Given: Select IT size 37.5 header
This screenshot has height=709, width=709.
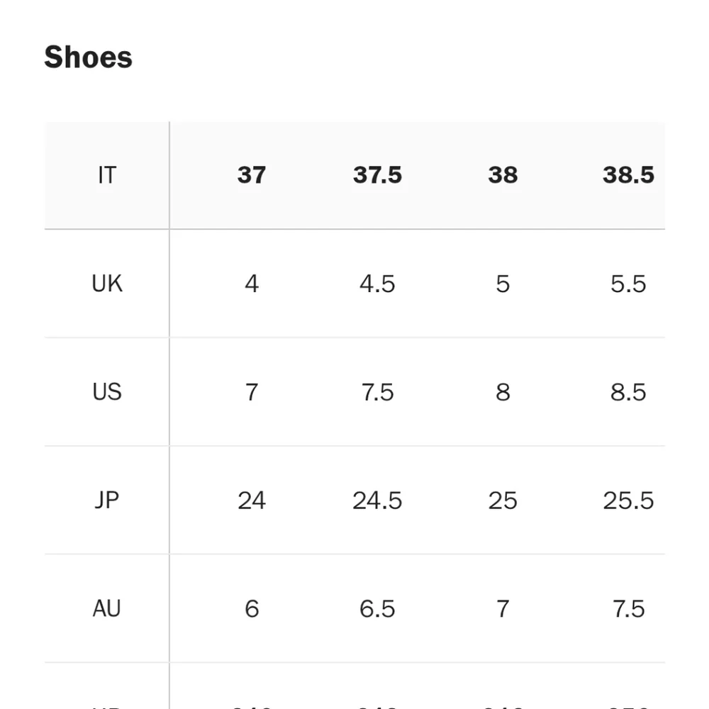Looking at the screenshot, I should pyautogui.click(x=377, y=175).
